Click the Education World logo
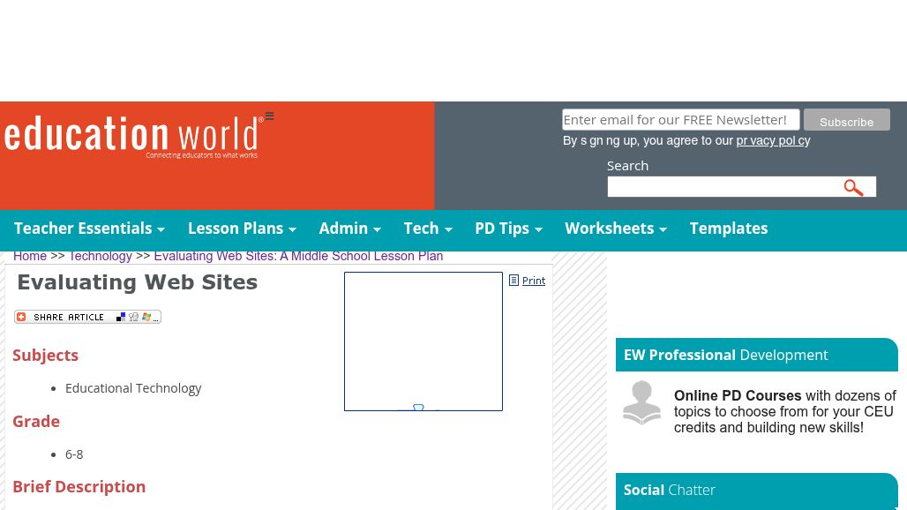This screenshot has width=907, height=510. coord(132,137)
